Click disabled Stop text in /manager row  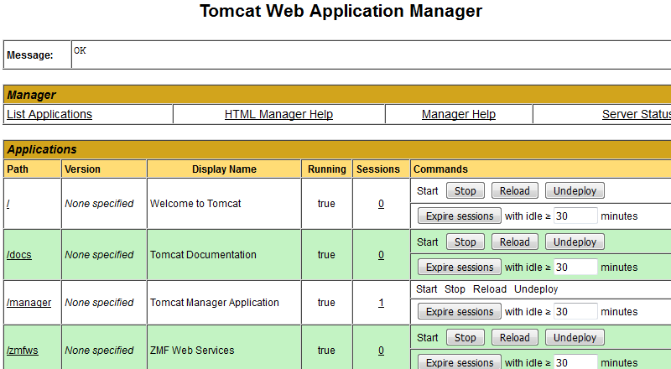[455, 289]
